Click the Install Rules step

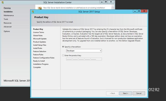coord(38,48)
